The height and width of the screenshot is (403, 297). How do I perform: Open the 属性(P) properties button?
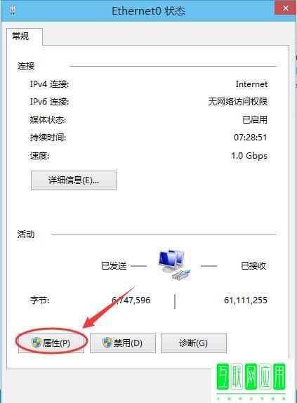51,343
